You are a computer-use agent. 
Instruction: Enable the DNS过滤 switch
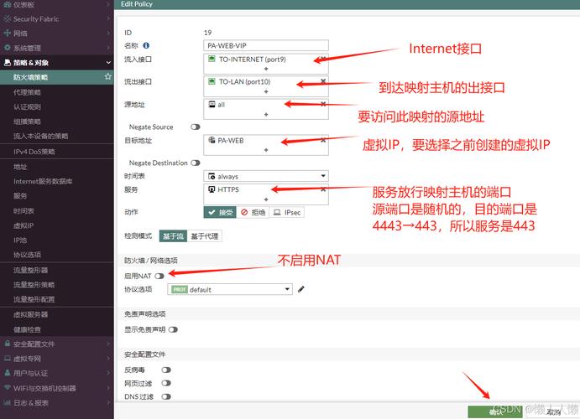(166, 396)
